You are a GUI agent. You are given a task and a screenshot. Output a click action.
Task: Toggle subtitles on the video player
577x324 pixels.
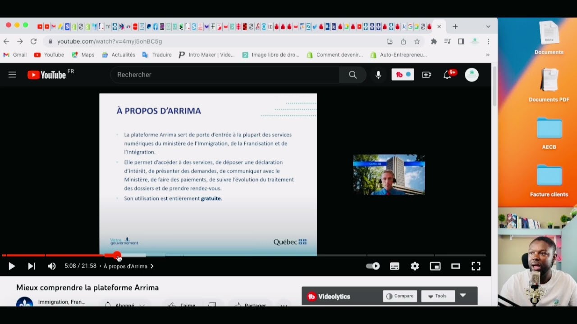pos(394,266)
